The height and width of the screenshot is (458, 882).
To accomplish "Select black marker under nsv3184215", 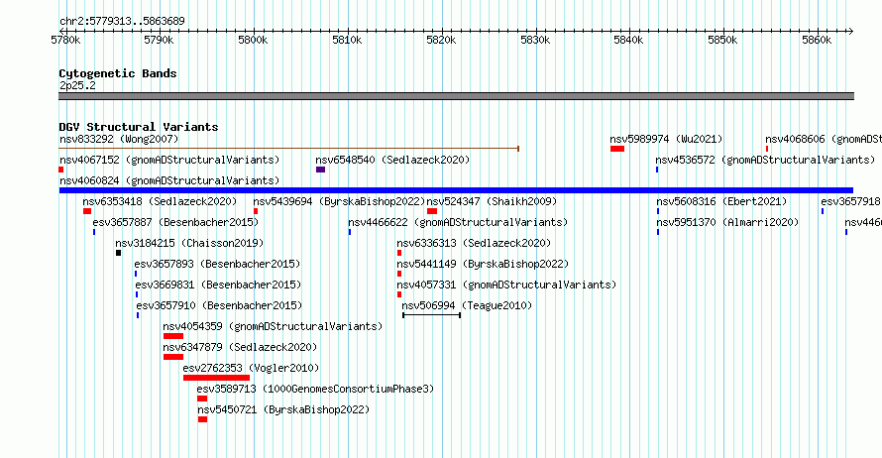I will click(x=118, y=253).
